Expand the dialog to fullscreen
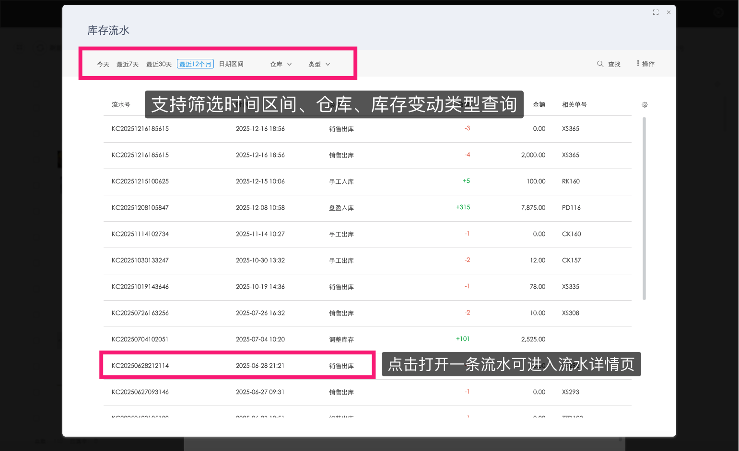This screenshot has width=739, height=451. tap(656, 12)
